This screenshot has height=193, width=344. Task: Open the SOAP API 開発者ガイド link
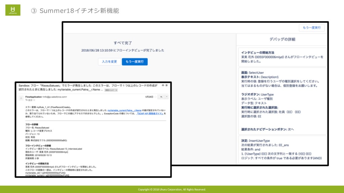click(x=150, y=114)
